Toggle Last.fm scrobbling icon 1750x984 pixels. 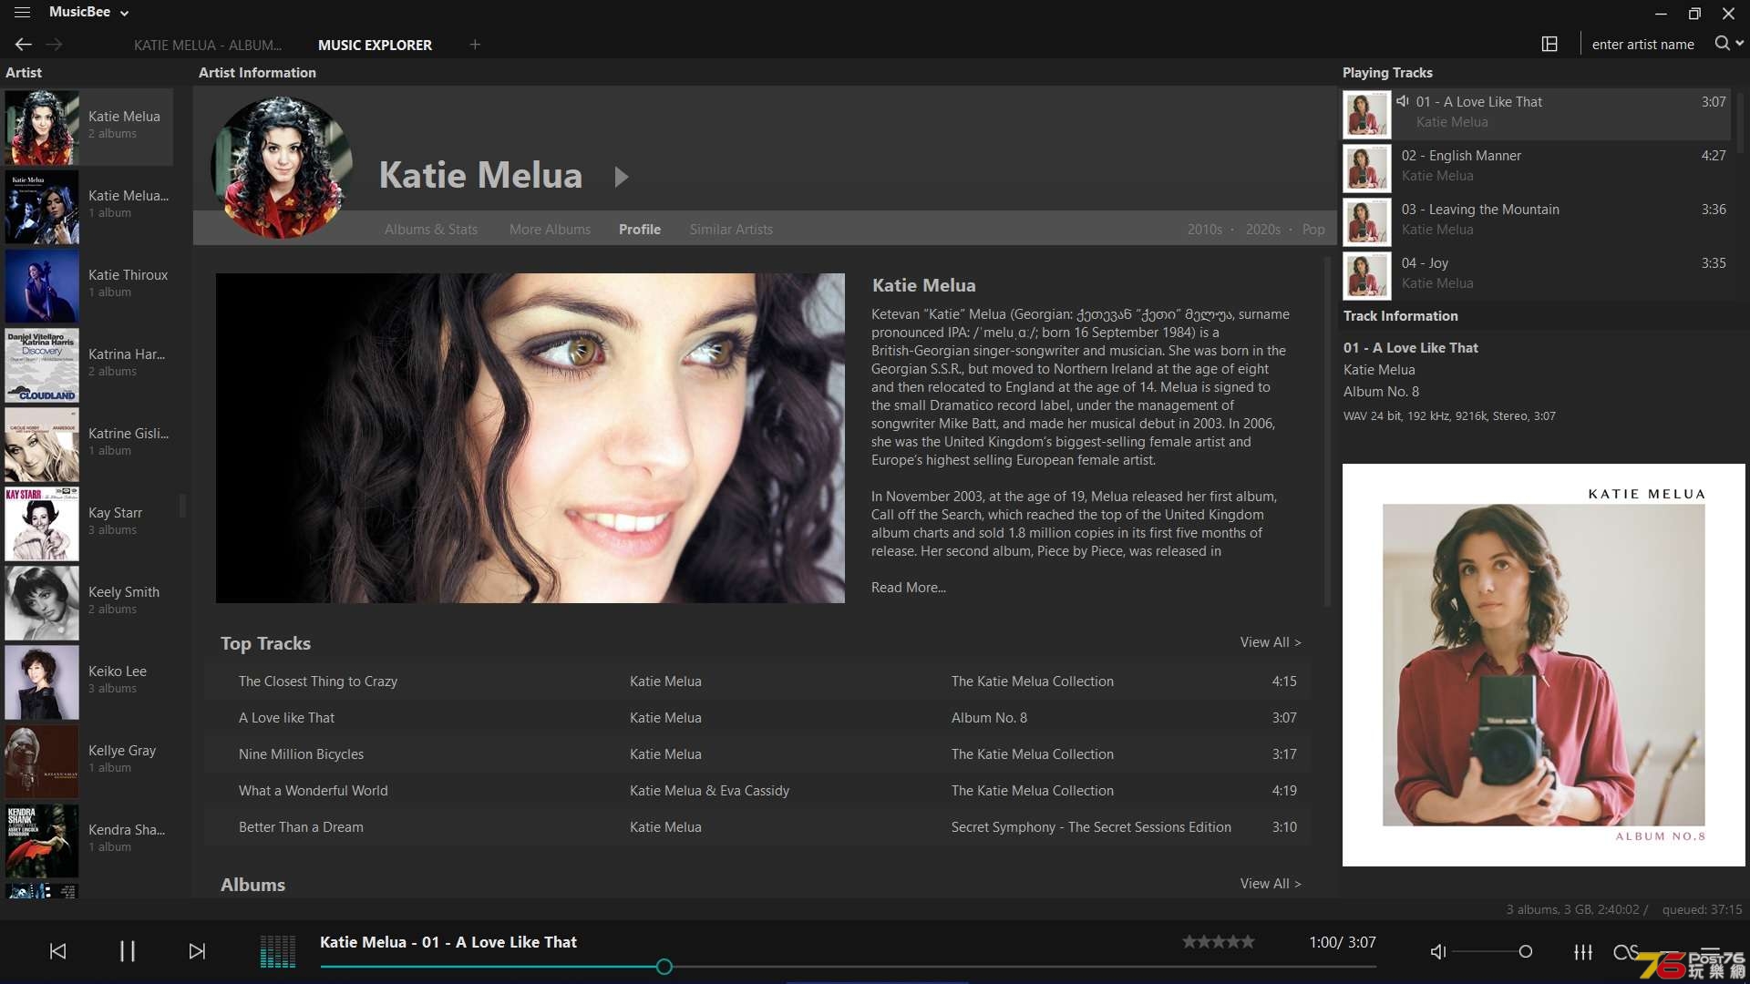(x=1625, y=951)
